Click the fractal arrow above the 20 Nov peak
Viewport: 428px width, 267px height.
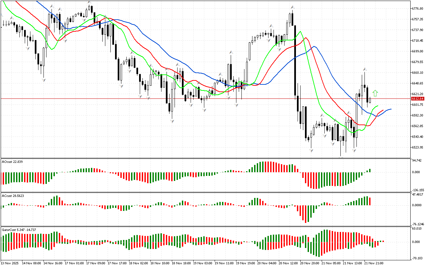point(292,7)
